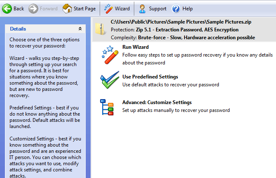276x178 pixels.
Task: Click the Support person icon
Action: click(x=142, y=8)
